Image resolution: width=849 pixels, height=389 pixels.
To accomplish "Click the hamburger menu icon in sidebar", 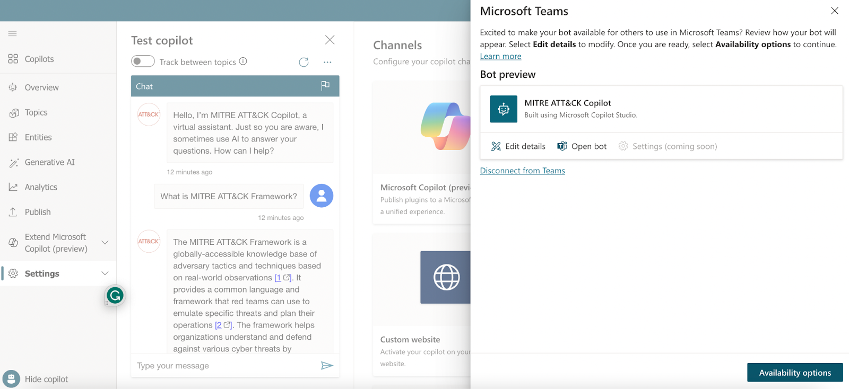I will click(x=13, y=34).
